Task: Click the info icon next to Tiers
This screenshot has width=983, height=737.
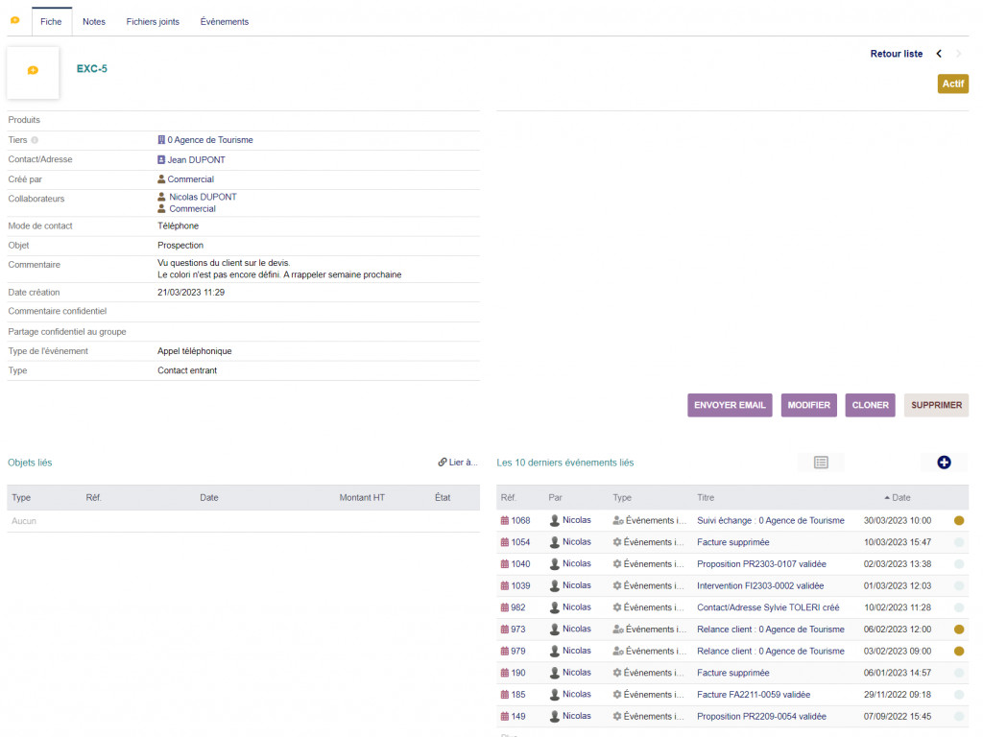Action: click(x=35, y=140)
